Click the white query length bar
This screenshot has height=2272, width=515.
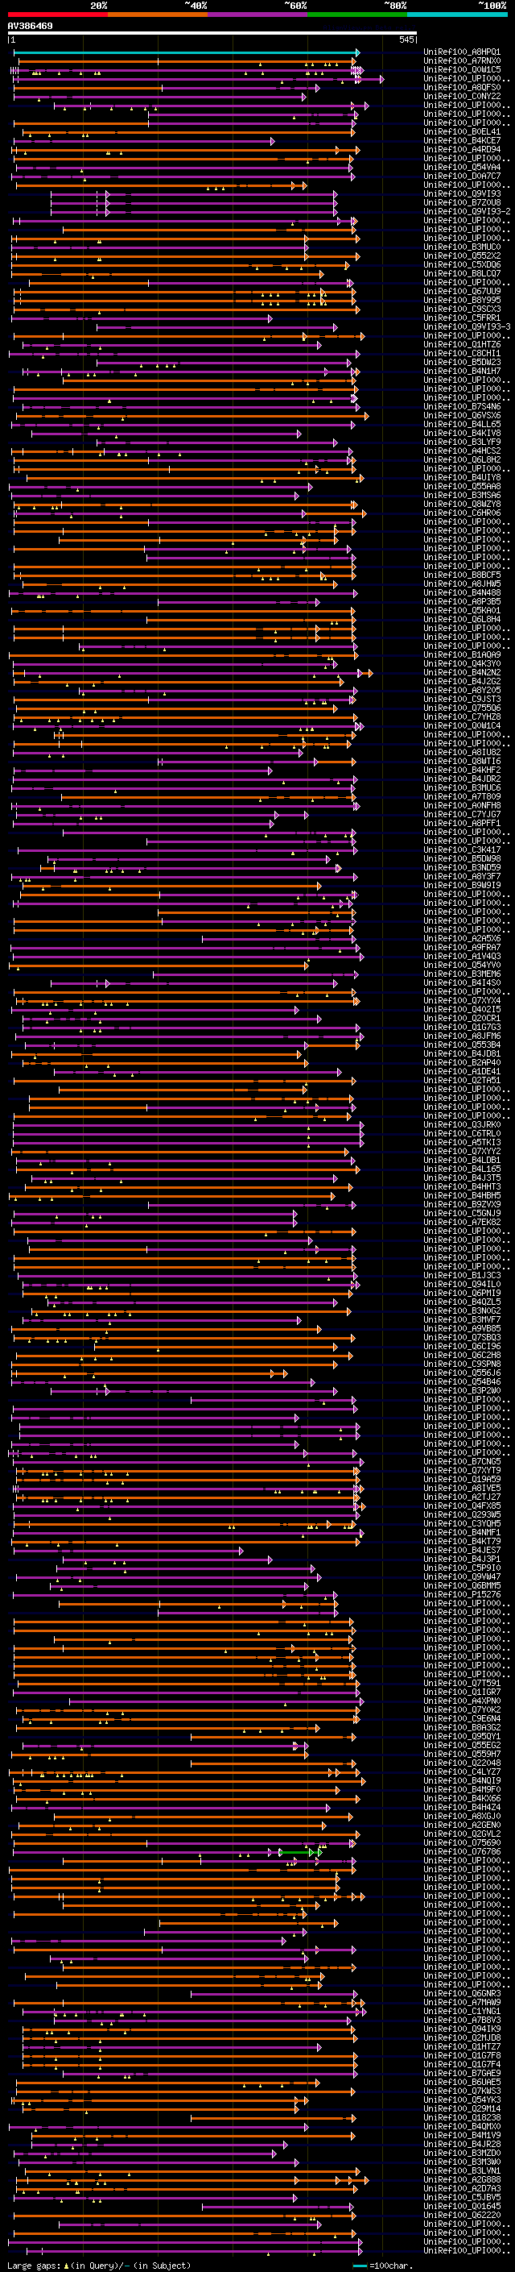(x=212, y=34)
